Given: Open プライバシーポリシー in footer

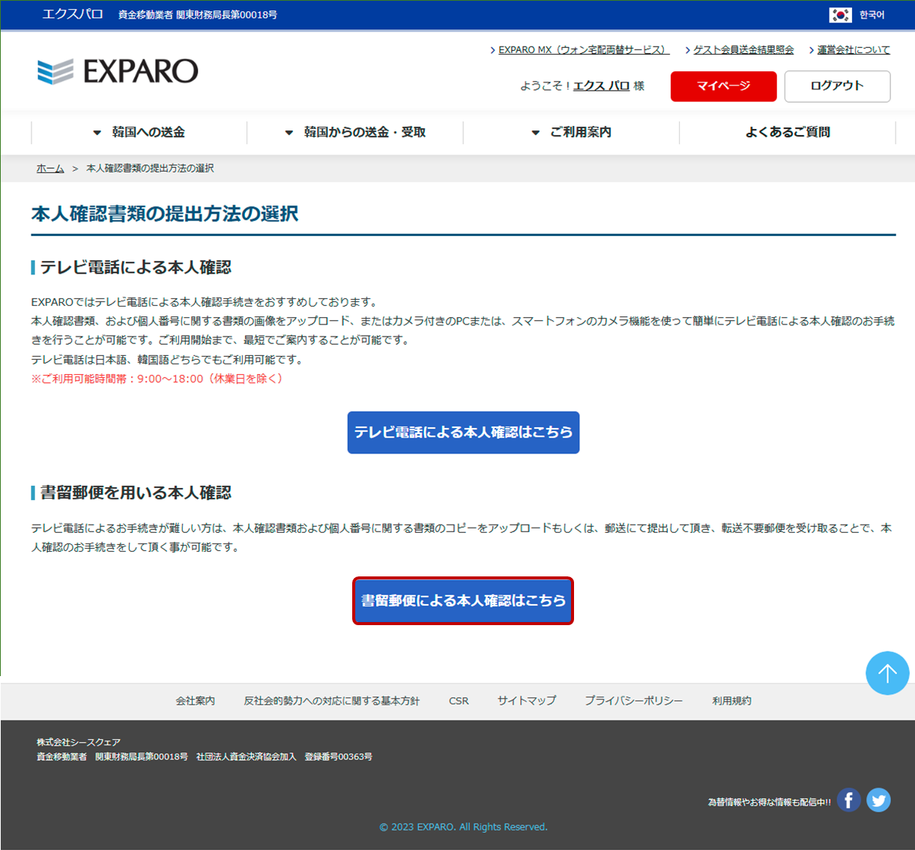Looking at the screenshot, I should 633,701.
